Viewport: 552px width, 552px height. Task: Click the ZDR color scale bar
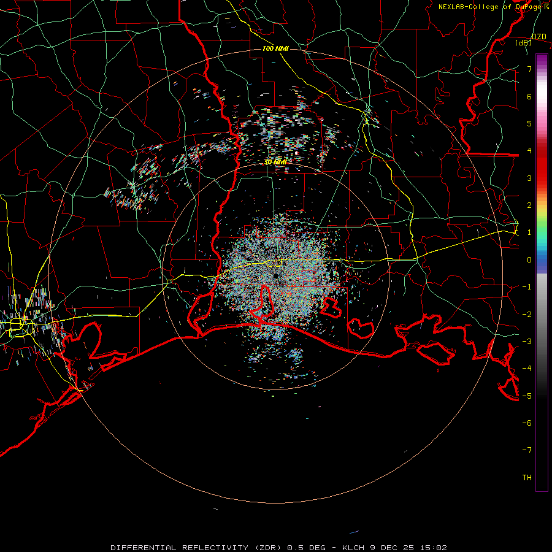542,272
